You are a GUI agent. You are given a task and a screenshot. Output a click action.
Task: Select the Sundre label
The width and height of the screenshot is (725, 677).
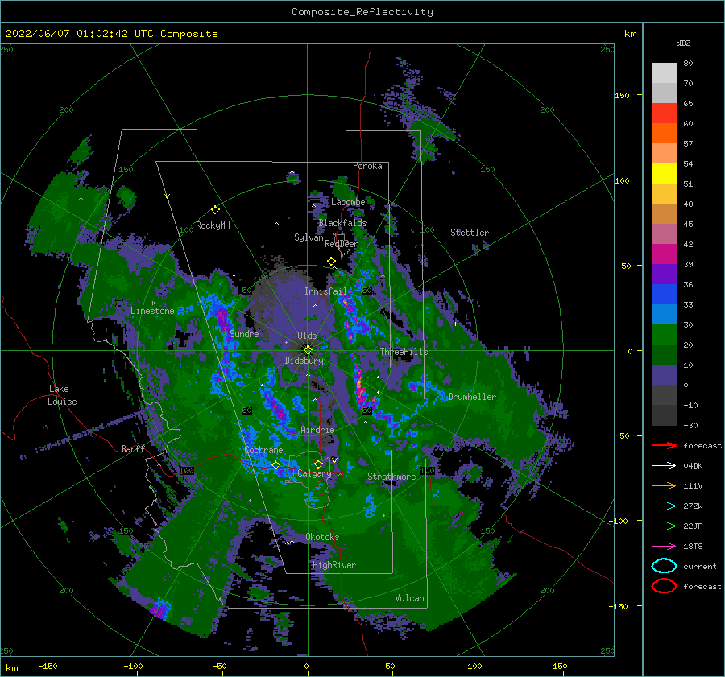[x=244, y=333]
